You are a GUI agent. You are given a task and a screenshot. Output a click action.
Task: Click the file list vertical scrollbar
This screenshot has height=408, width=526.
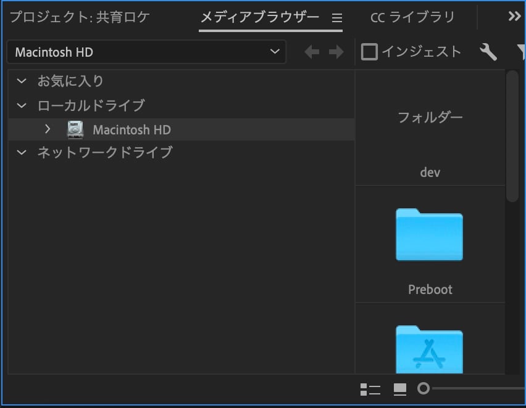tap(512, 136)
